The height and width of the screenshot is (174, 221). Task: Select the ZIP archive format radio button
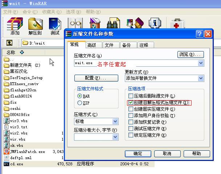point(79,103)
